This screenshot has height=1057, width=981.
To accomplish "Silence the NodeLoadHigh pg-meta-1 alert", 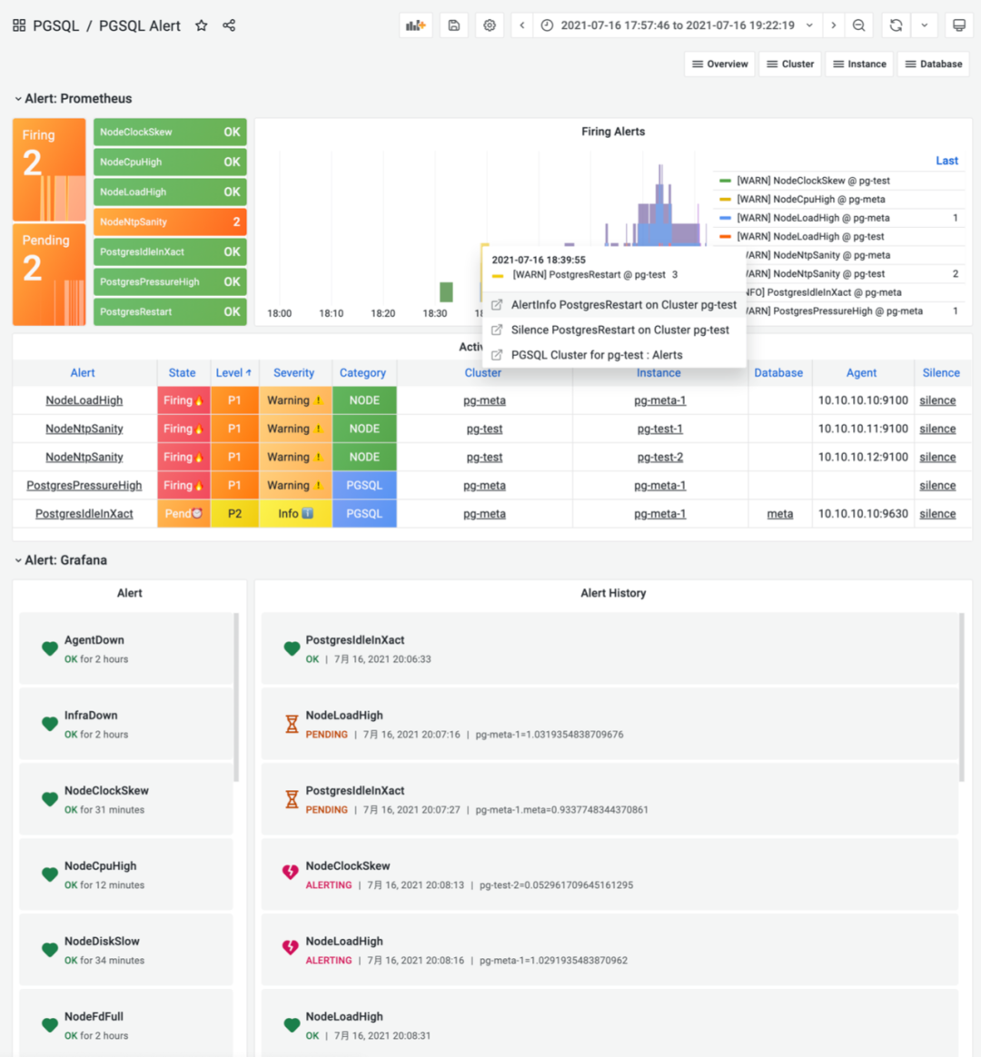I will (x=937, y=400).
